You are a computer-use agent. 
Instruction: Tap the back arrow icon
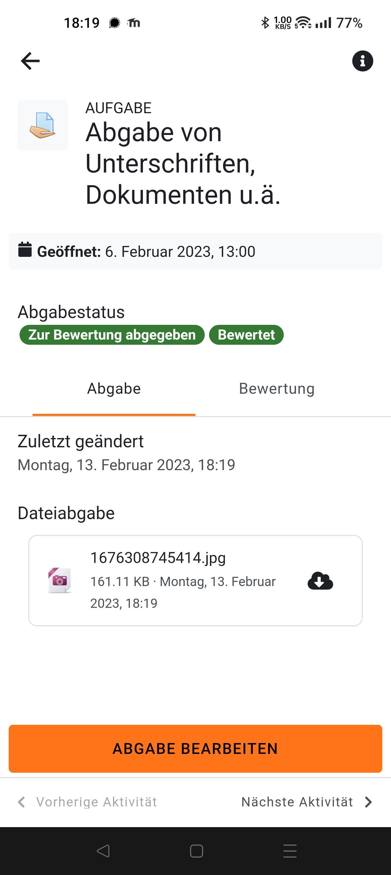[30, 61]
